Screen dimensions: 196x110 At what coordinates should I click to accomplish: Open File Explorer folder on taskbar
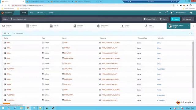(21, 108)
